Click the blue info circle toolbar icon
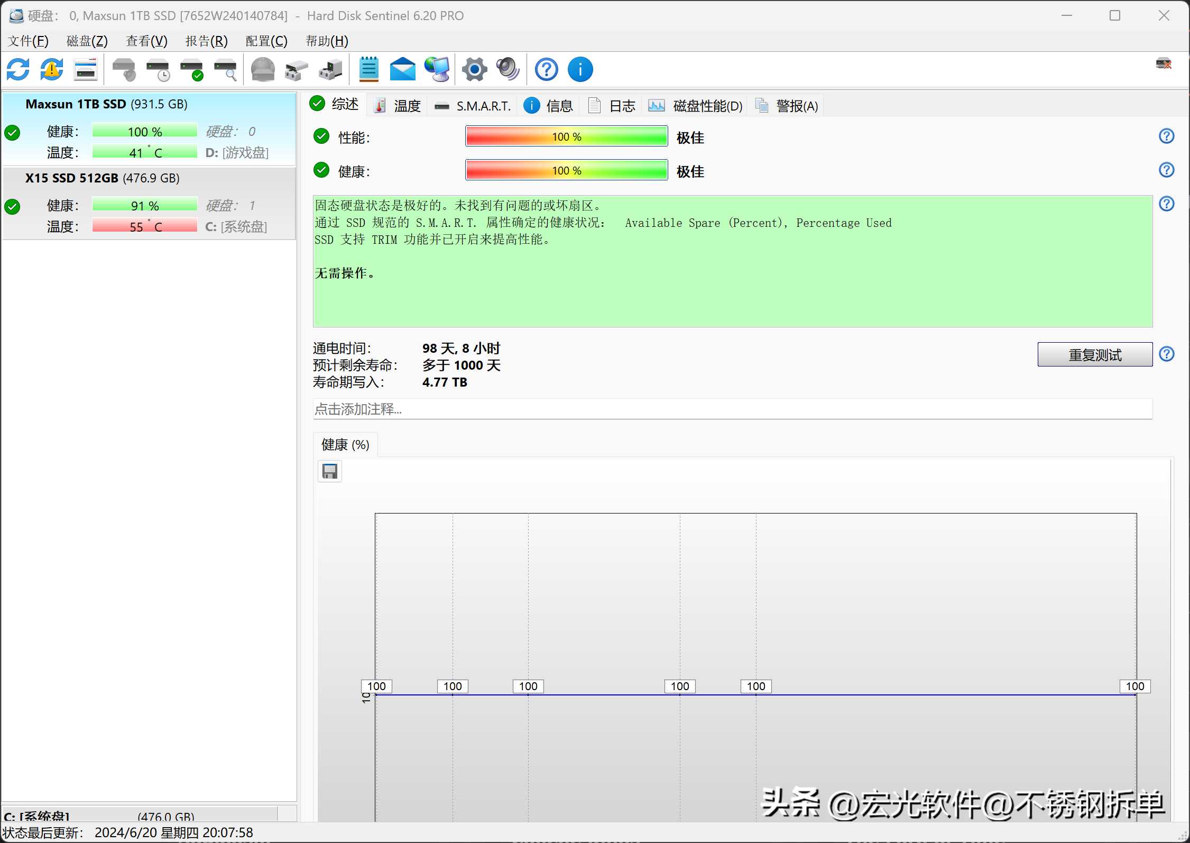Image resolution: width=1190 pixels, height=843 pixels. click(580, 69)
